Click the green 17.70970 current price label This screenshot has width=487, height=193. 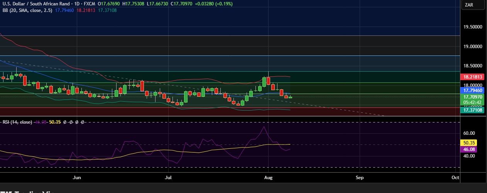coord(473,97)
